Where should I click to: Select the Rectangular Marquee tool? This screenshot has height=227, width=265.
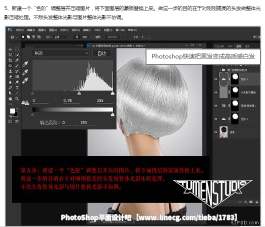tap(17, 49)
